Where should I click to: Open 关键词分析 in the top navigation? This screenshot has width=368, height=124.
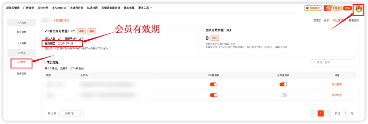coord(77,8)
